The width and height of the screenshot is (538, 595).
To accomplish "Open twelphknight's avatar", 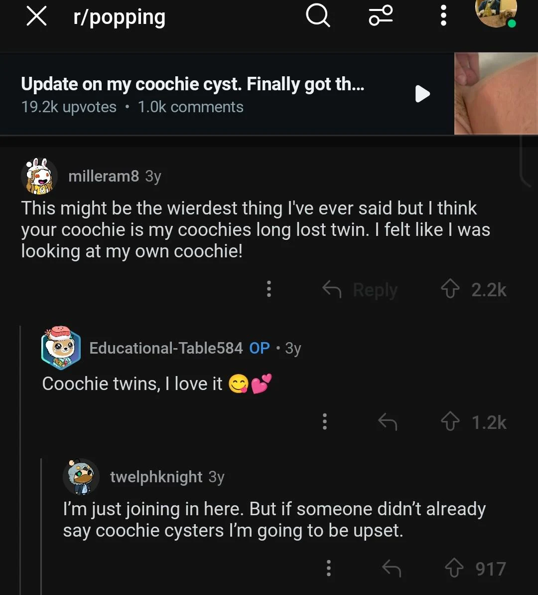I will (x=81, y=477).
